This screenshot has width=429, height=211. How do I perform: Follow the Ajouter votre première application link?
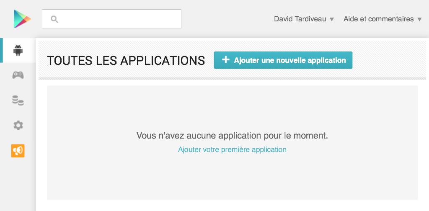click(232, 149)
